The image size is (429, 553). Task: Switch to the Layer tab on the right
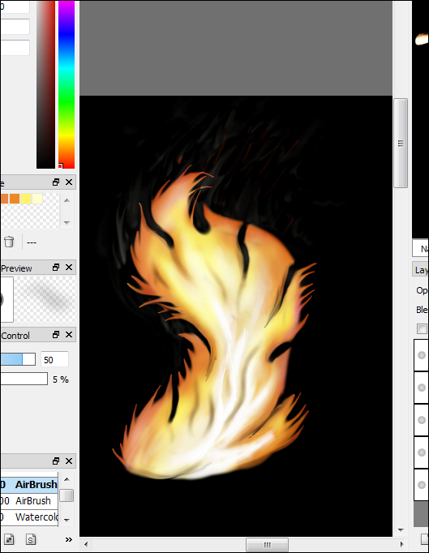click(x=421, y=270)
